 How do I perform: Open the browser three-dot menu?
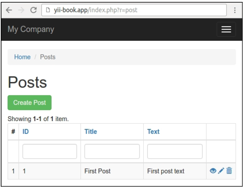click(x=235, y=10)
